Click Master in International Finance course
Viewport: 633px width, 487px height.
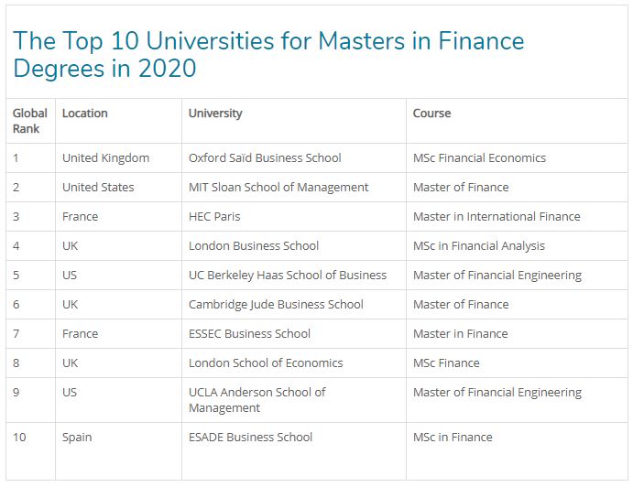point(497,216)
